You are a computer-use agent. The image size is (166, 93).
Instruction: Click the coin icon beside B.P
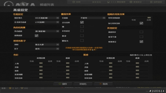tap(22, 88)
